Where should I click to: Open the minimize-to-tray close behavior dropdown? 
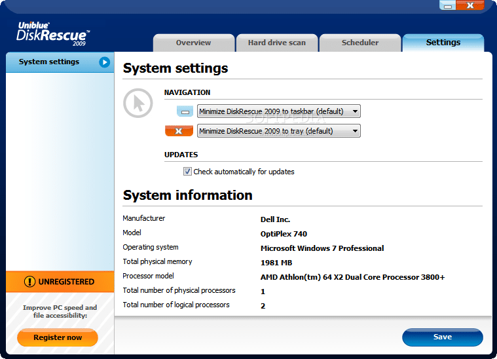278,131
